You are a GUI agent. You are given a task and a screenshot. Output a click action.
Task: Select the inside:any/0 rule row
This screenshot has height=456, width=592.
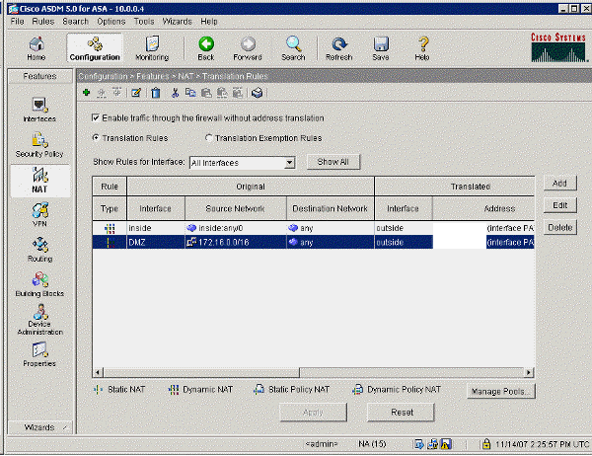pos(314,228)
